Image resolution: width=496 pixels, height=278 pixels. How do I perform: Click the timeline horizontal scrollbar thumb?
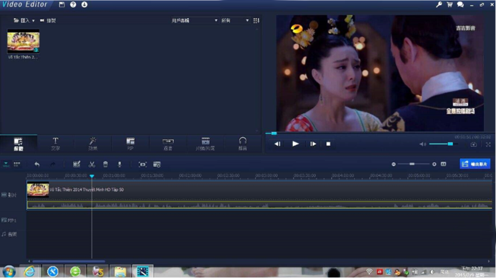[69, 261]
